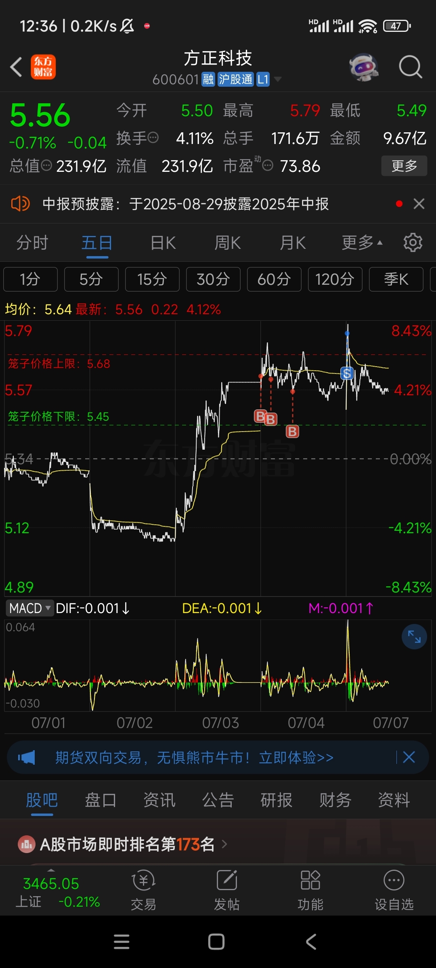Switch to 分时 chart tab
This screenshot has width=436, height=968.
click(32, 243)
